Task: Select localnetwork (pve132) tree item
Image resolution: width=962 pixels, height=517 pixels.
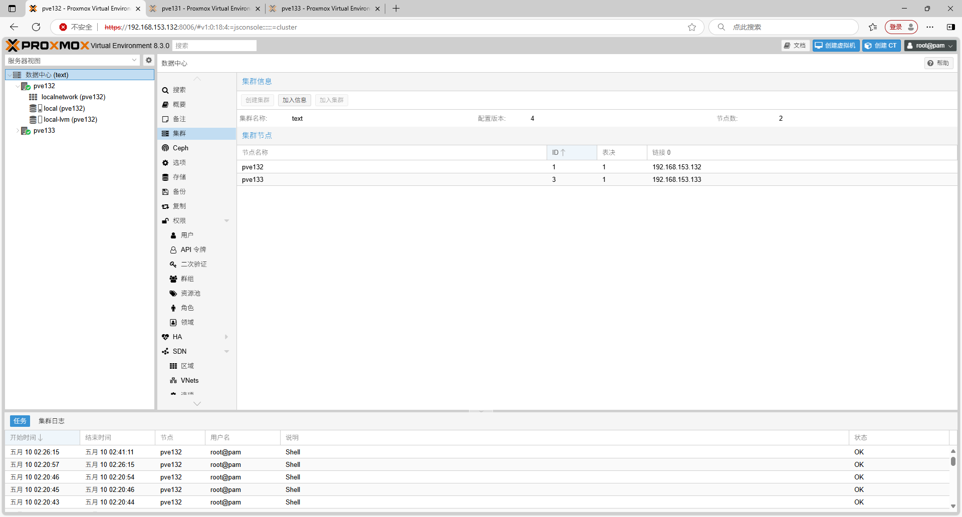Action: (x=73, y=97)
